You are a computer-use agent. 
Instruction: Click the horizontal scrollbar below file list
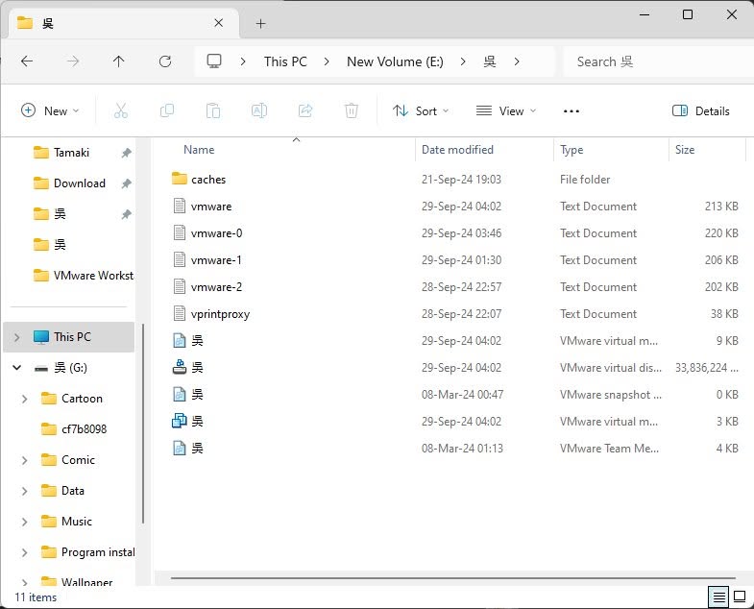coord(453,577)
